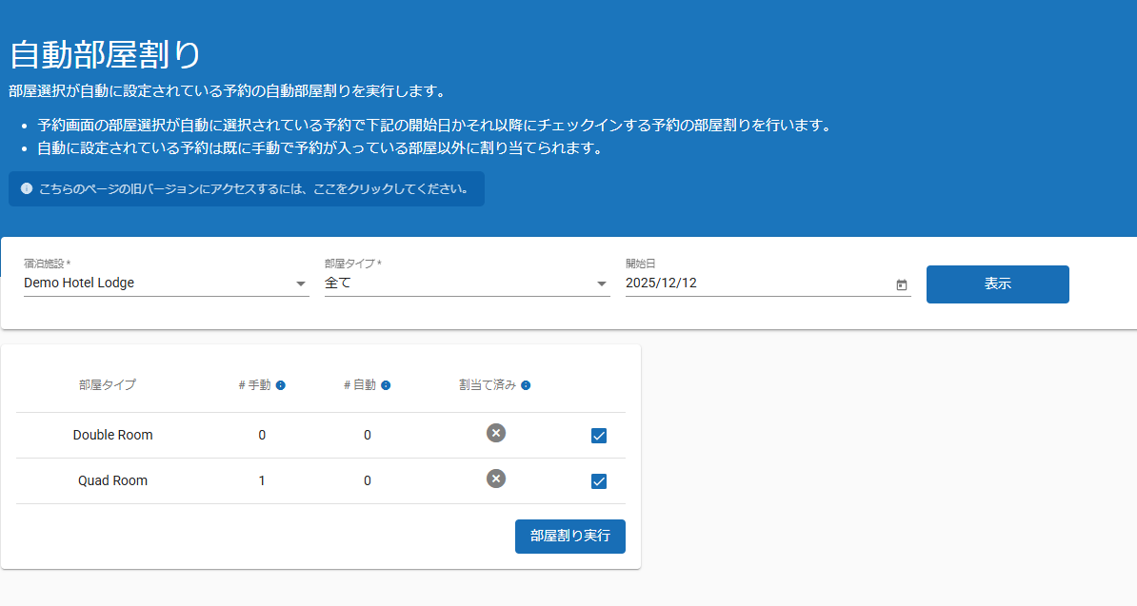Uncheck the Double Room checkbox
This screenshot has width=1137, height=606.
pos(599,436)
